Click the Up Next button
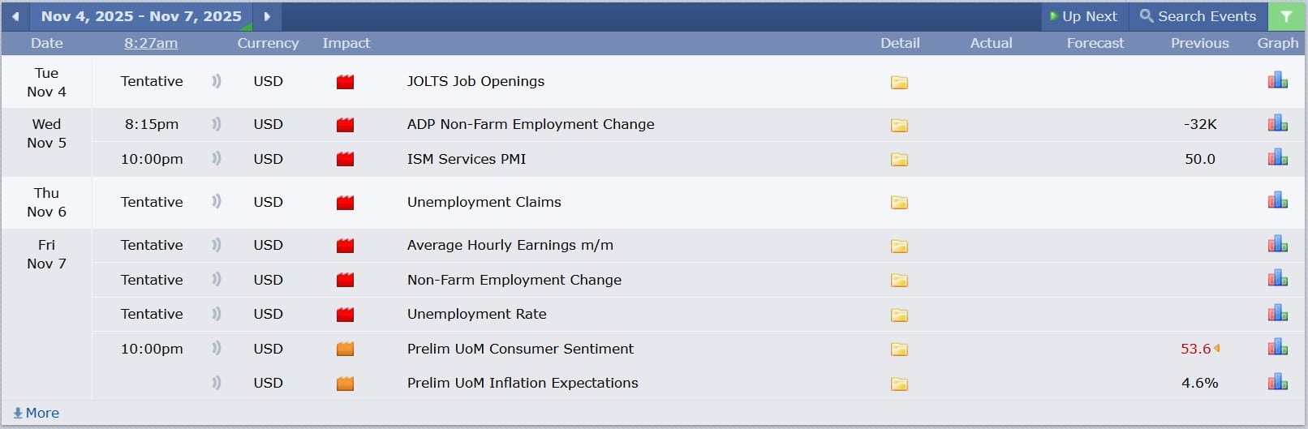The image size is (1308, 429). pyautogui.click(x=1083, y=16)
